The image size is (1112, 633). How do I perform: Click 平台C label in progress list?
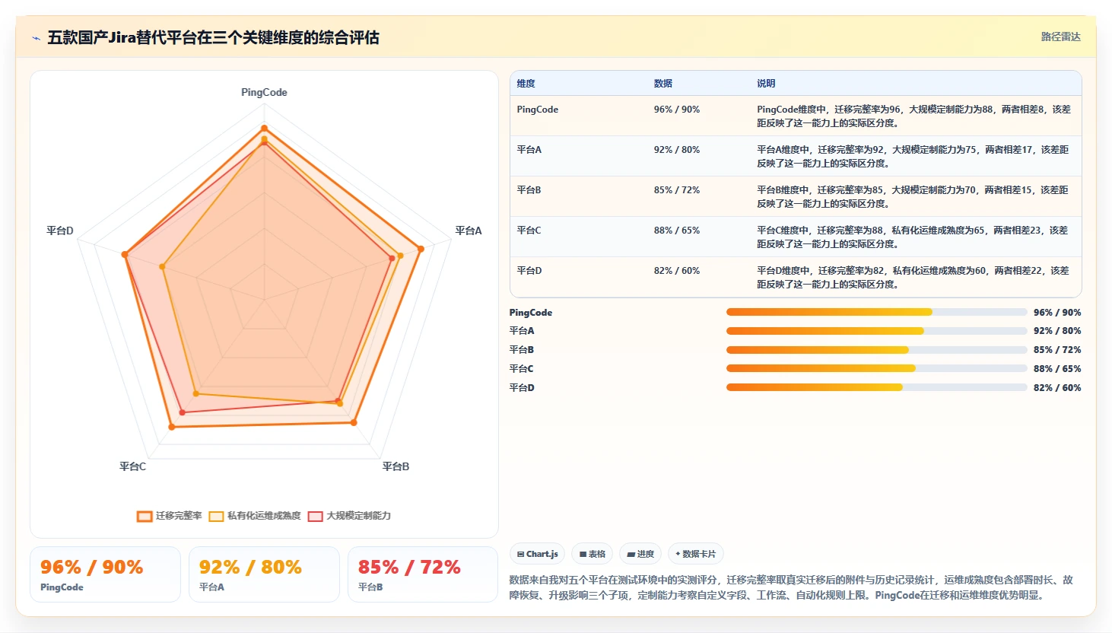pos(522,368)
